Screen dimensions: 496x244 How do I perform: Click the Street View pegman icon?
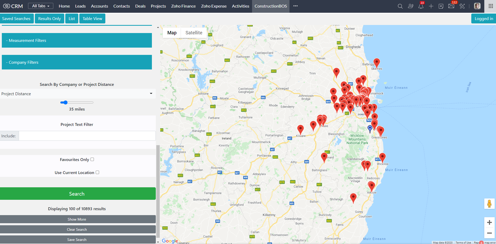[489, 204]
